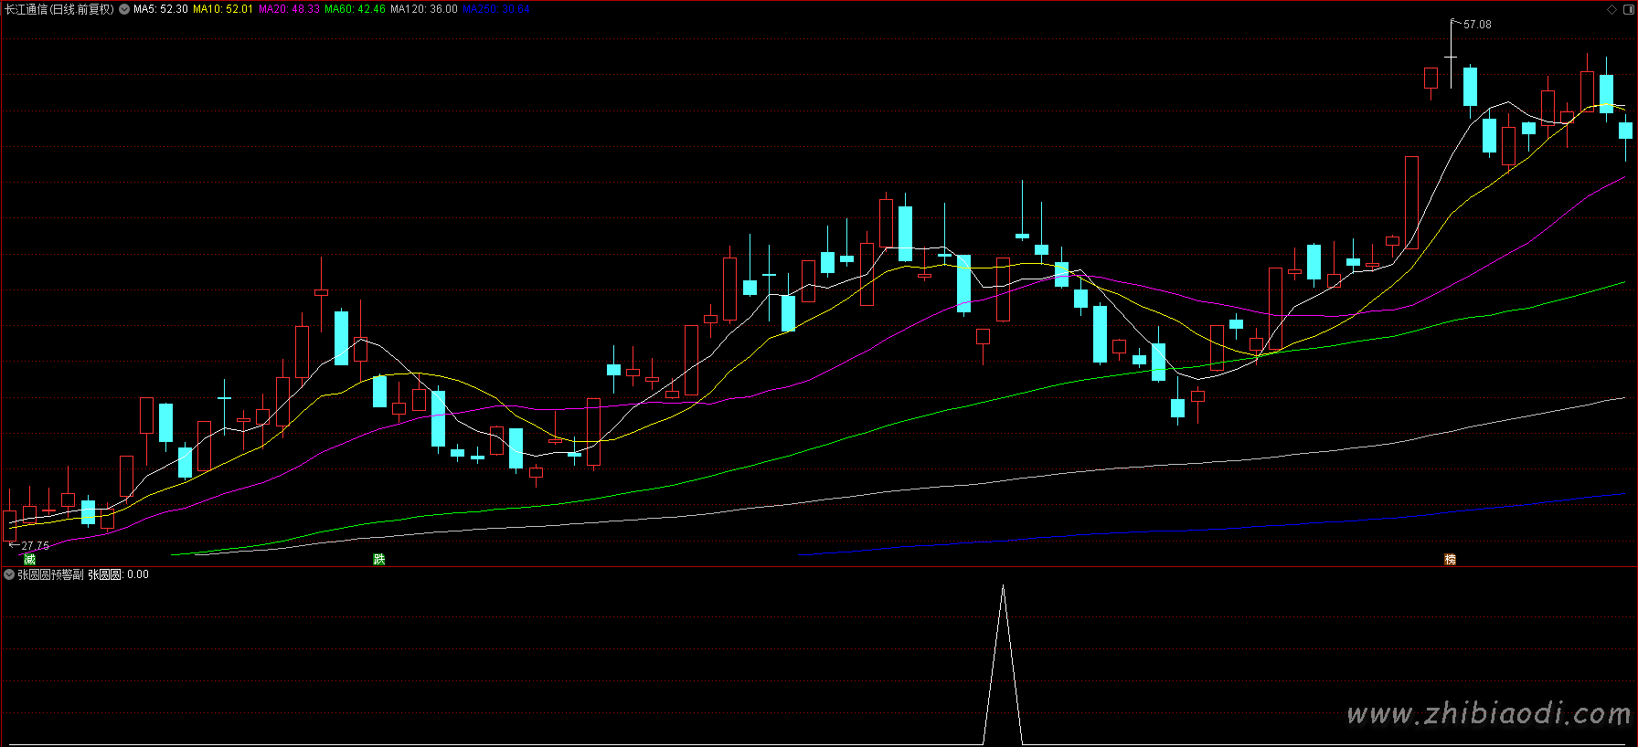Click the 57.08 high price label
This screenshot has width=1638, height=747.
click(1477, 25)
